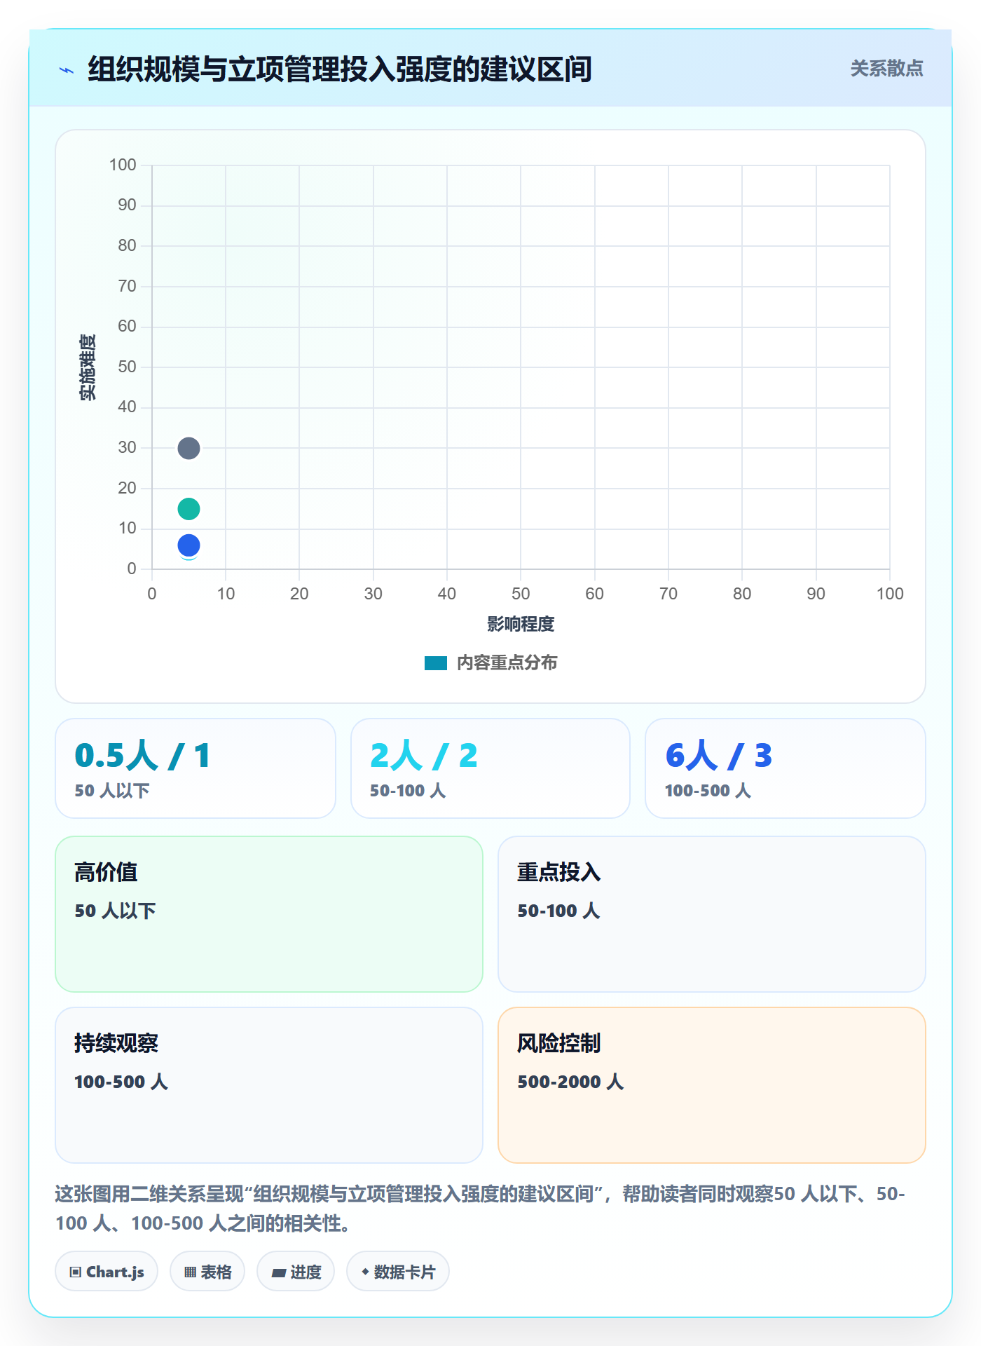The height and width of the screenshot is (1346, 981).
Task: Select the 0.5人 / 1 stat value
Action: click(142, 756)
